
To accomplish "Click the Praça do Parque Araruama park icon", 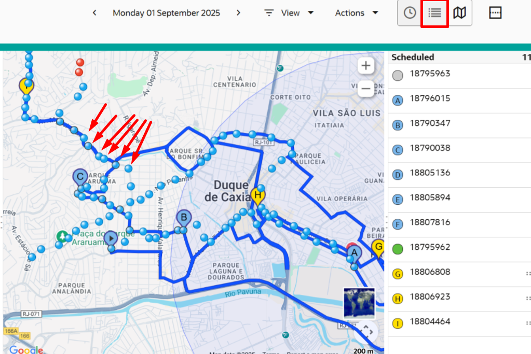I will [62, 236].
